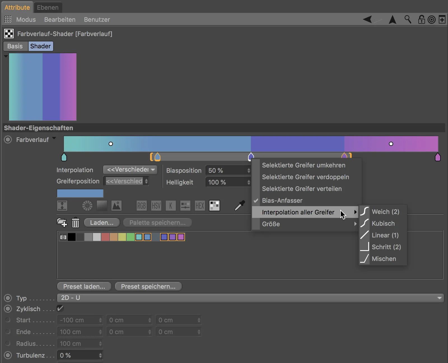
Task: Select color from picture mode icon
Action: (116, 206)
